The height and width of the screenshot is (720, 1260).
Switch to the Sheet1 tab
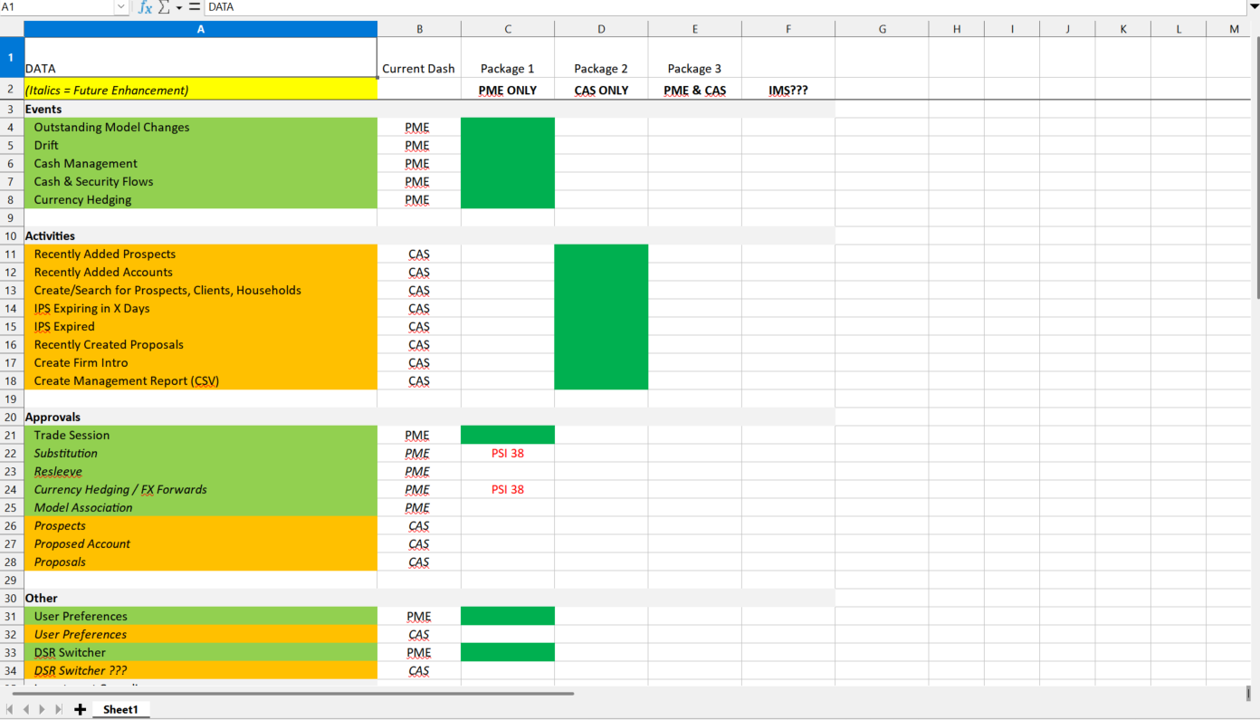120,709
